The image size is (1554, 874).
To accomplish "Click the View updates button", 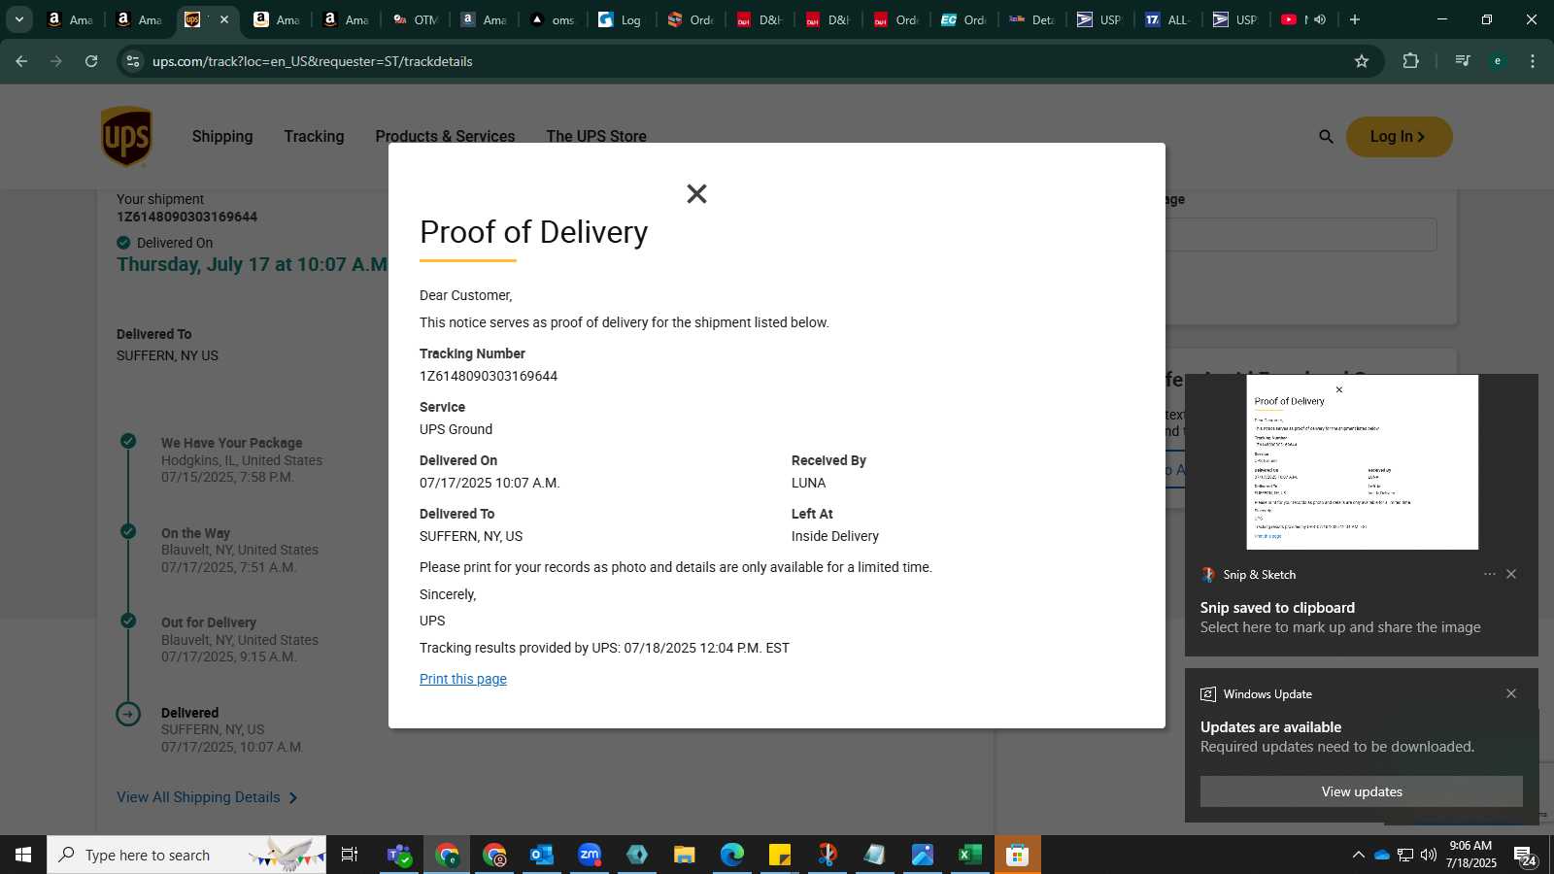I will [1362, 791].
